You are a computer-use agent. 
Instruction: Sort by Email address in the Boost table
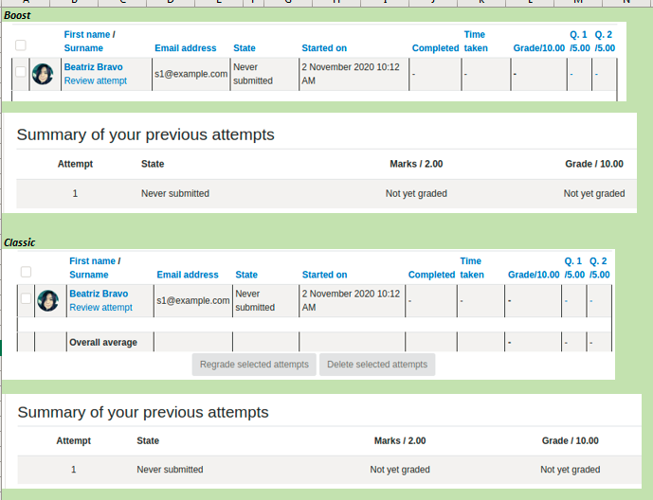pos(186,48)
